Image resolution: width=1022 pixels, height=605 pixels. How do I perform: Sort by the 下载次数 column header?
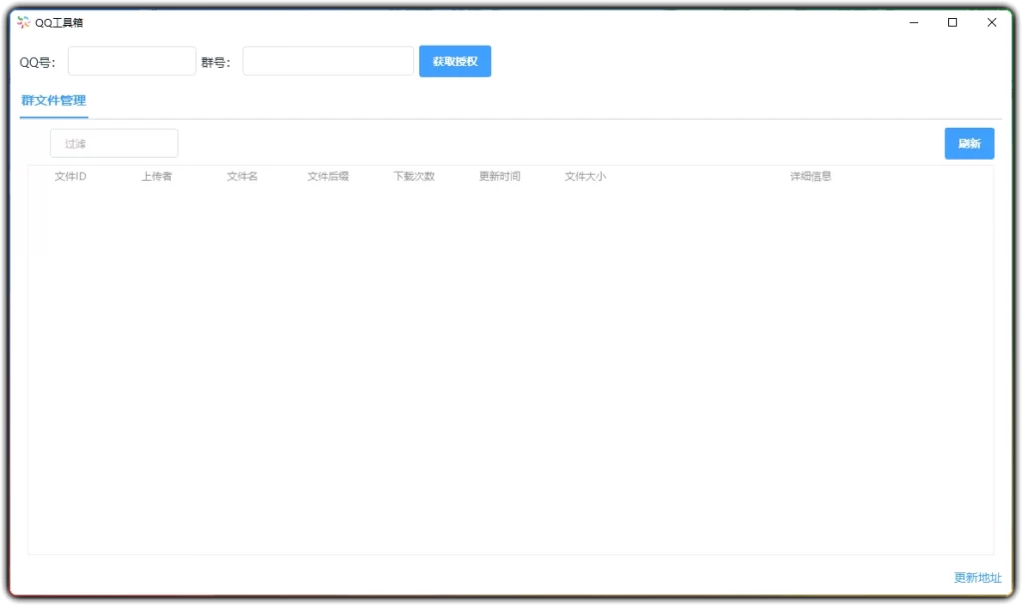[413, 175]
